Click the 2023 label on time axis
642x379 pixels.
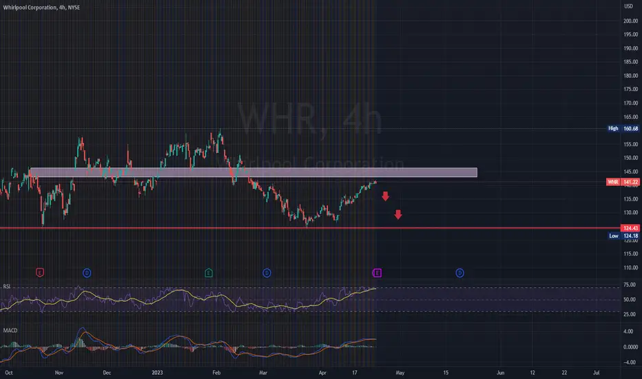(x=157, y=372)
